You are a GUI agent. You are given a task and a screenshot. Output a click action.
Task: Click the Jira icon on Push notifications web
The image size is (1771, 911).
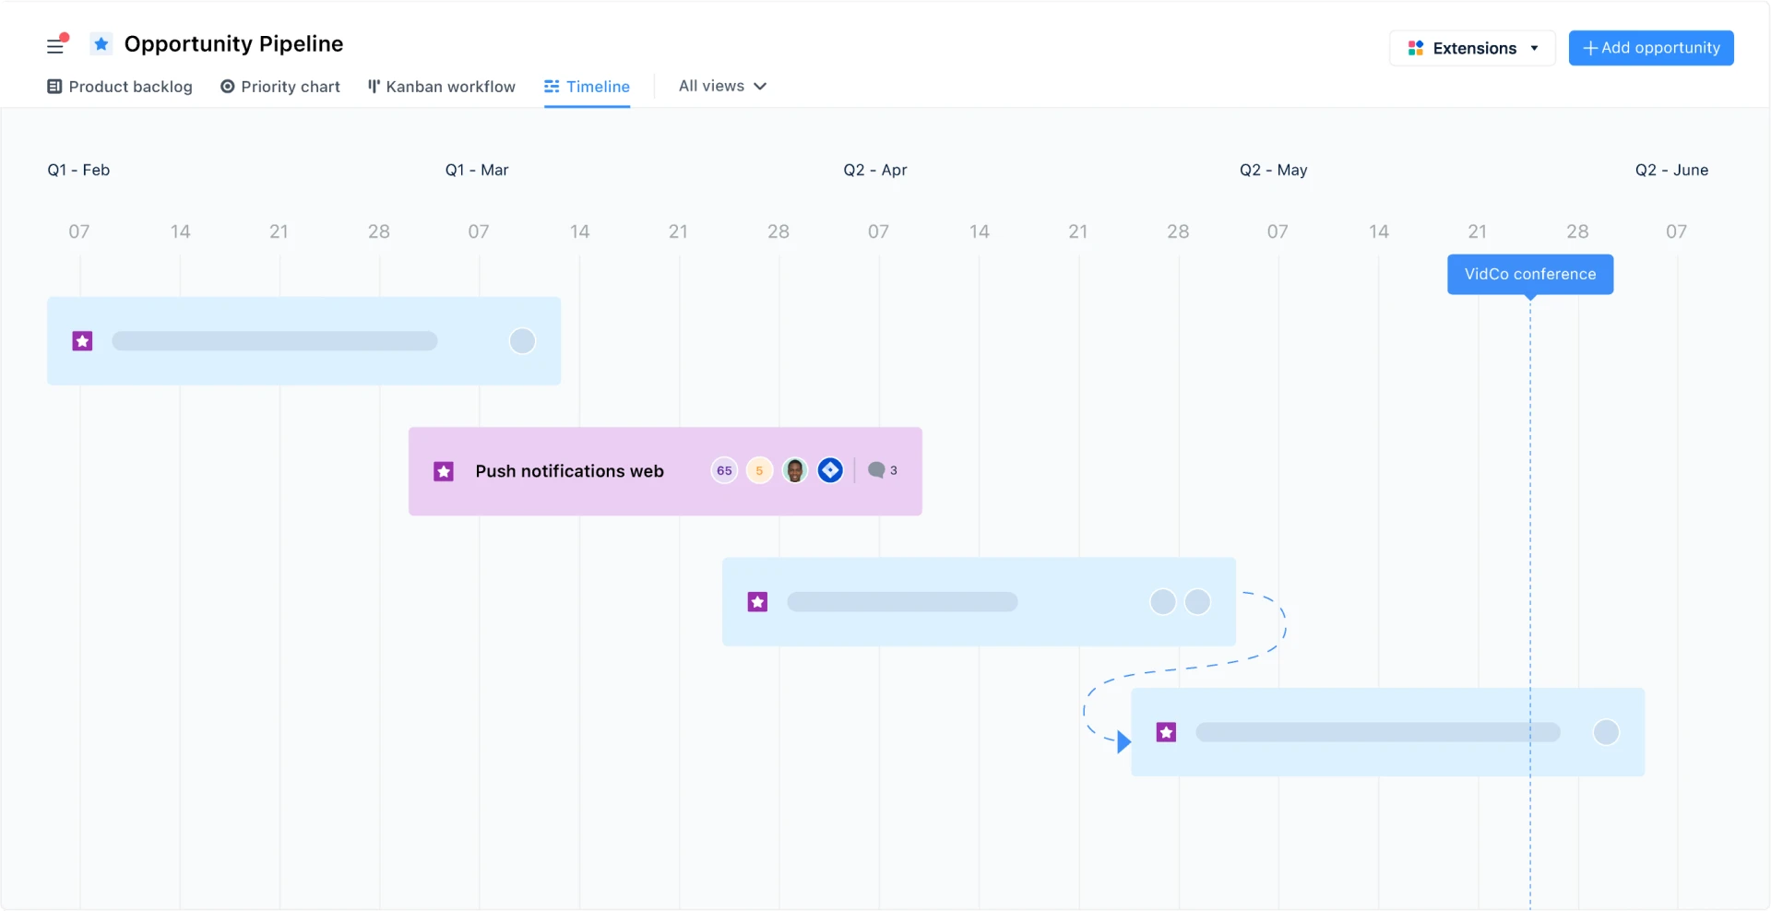point(830,470)
